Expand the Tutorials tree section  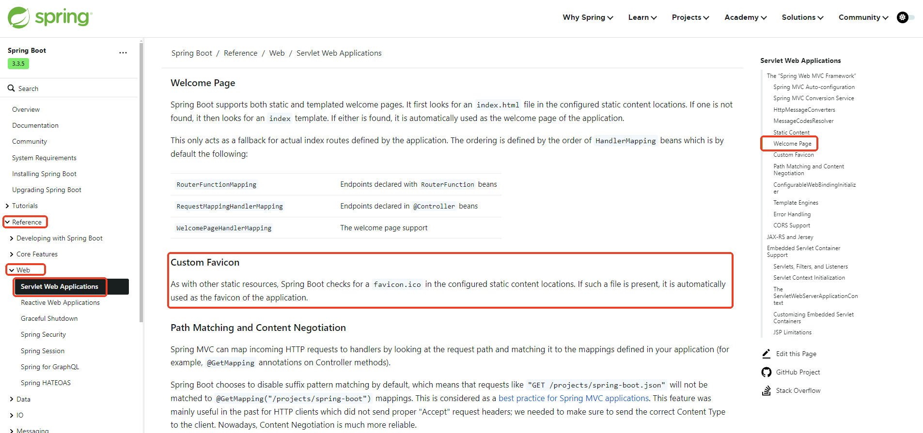pyautogui.click(x=7, y=206)
